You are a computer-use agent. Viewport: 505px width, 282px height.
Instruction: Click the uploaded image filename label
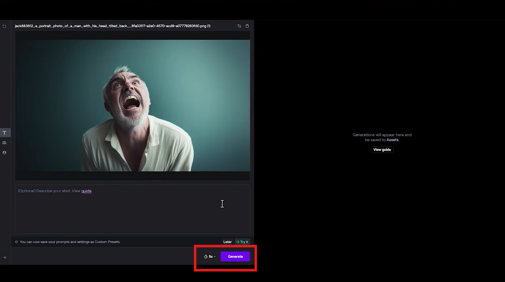112,26
